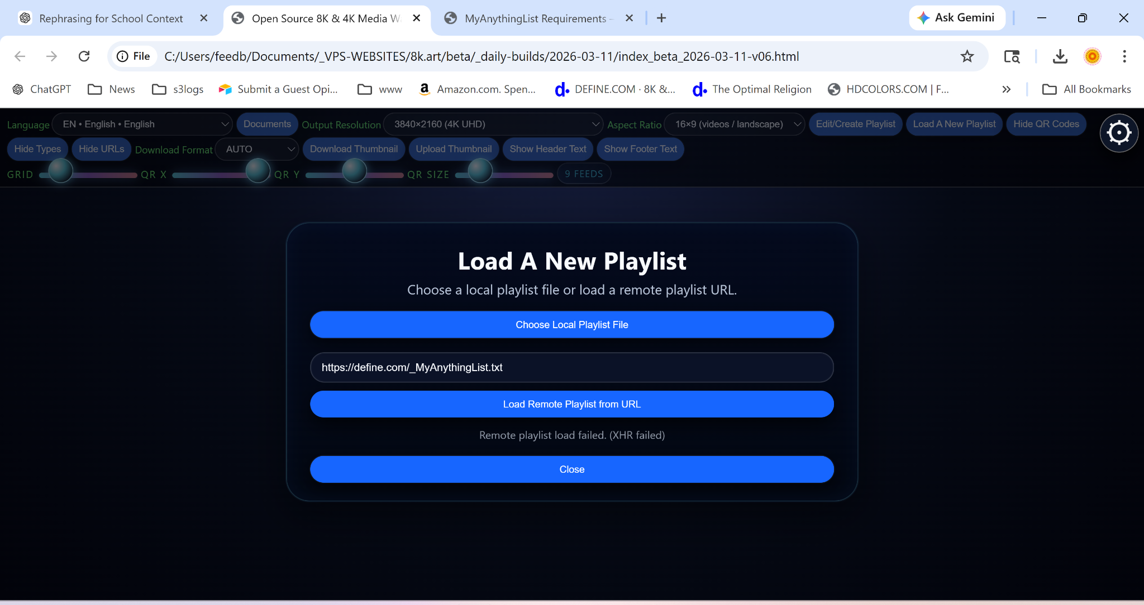Go back to previous page
This screenshot has width=1144, height=605.
[x=20, y=56]
